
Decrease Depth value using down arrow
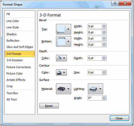(x=104, y=59)
